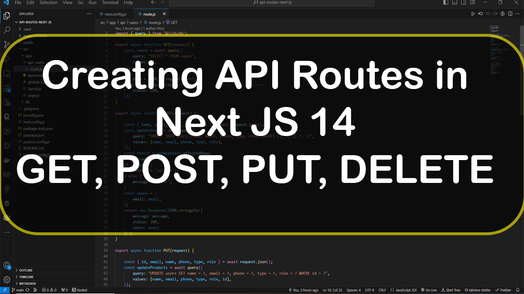Click the Run Code play icon
Screen dimensions: 524x294
pyautogui.click(x=473, y=14)
